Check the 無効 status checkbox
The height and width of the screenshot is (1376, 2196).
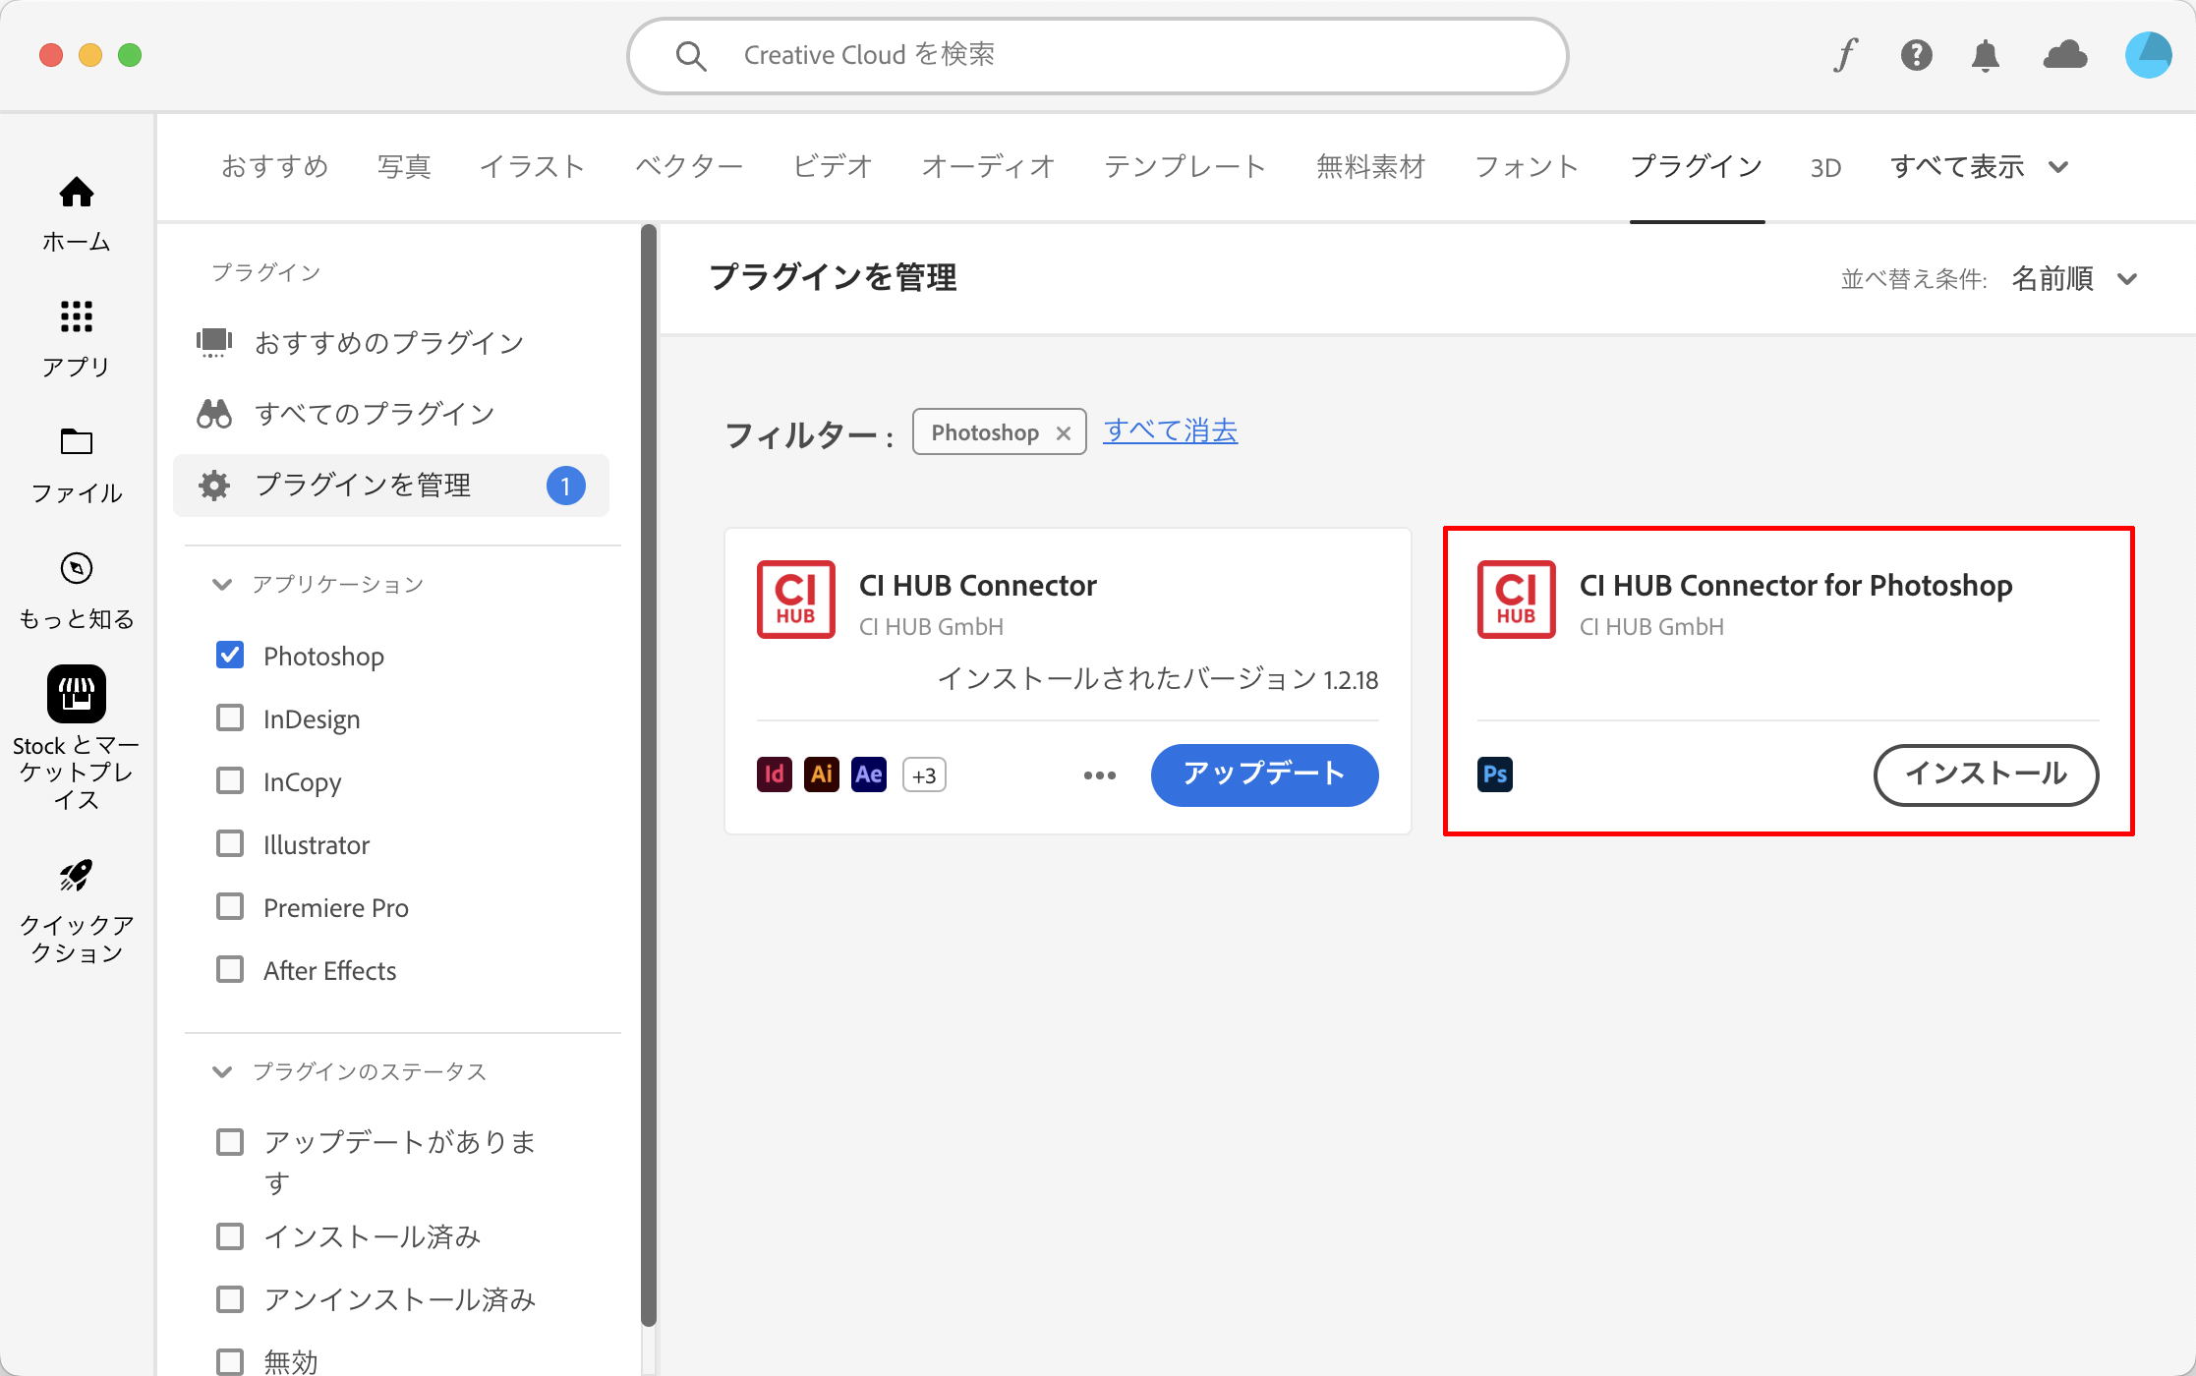pos(230,1362)
